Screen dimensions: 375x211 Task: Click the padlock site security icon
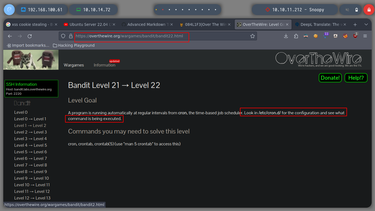[x=71, y=36]
